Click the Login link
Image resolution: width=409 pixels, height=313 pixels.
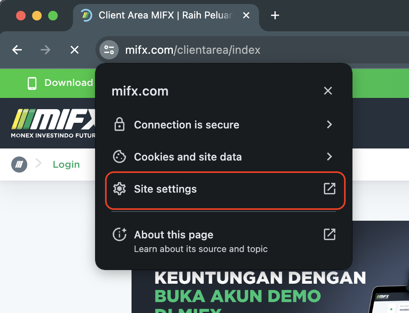pyautogui.click(x=66, y=164)
